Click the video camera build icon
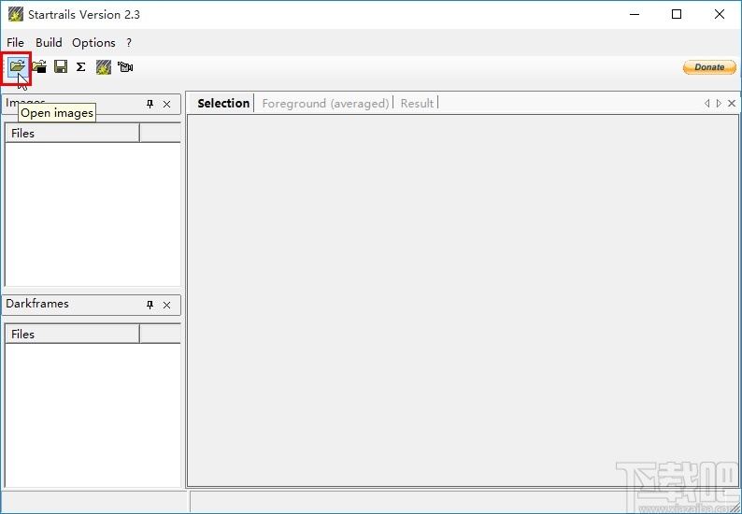742x514 pixels. 125,67
